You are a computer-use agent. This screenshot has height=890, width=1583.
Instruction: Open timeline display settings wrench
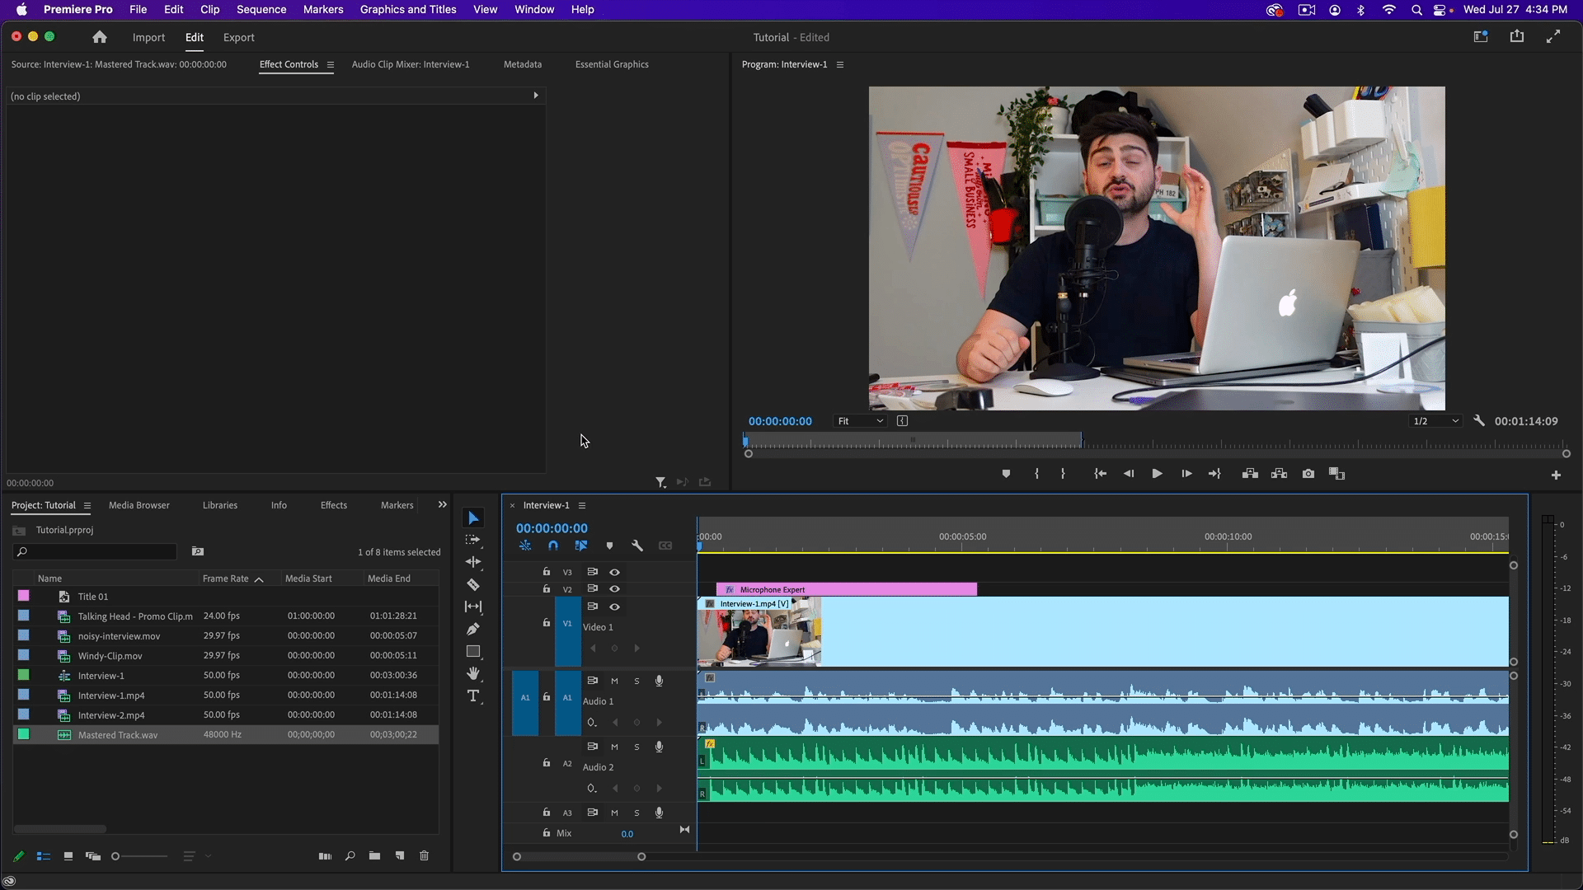pos(637,546)
